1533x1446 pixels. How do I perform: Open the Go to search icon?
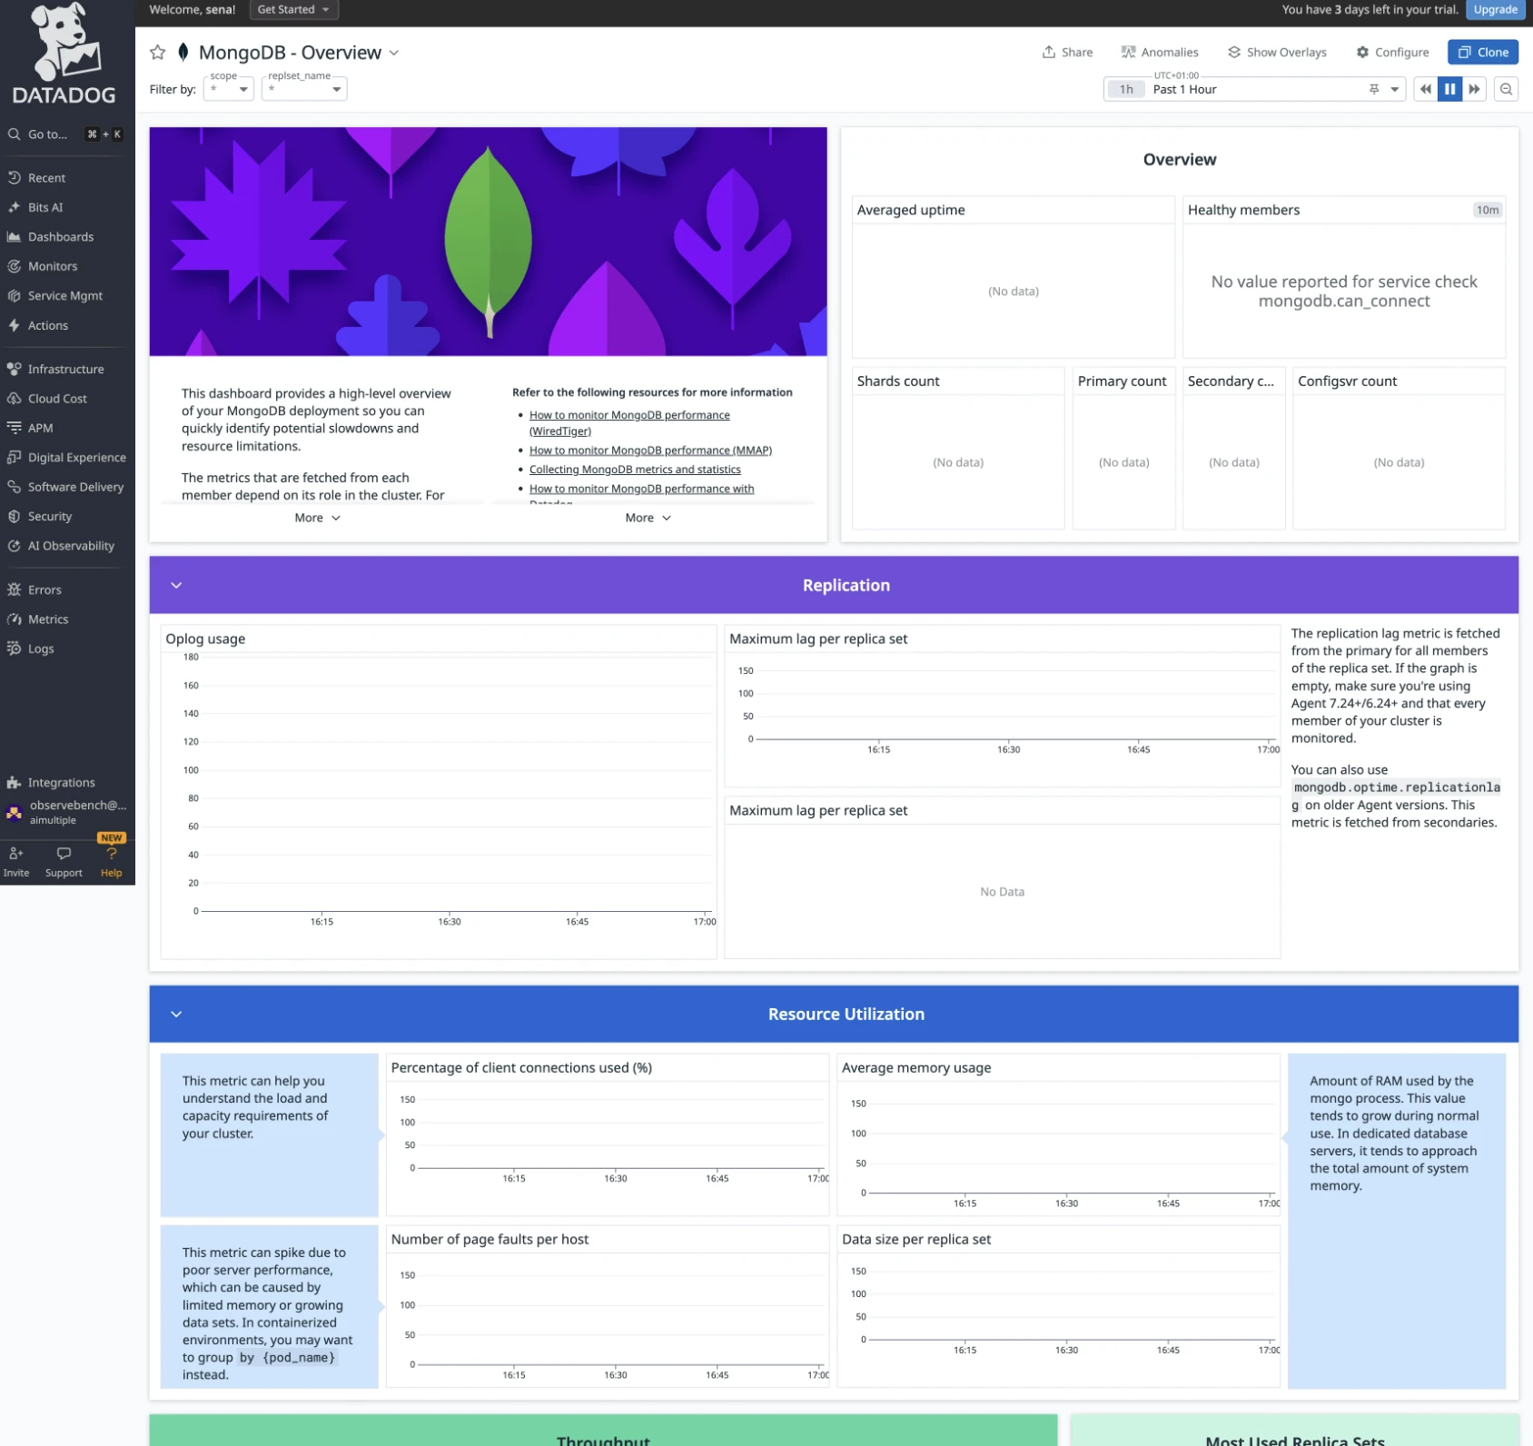(x=14, y=134)
